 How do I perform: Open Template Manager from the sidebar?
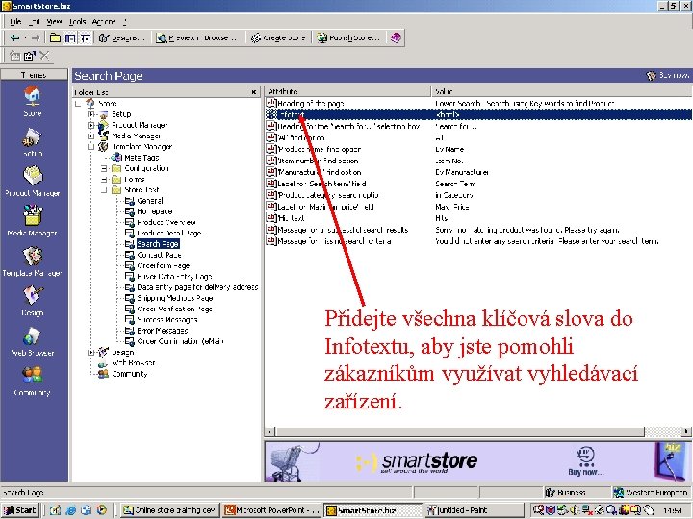33,260
